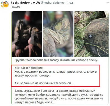The width and height of the screenshot is (110, 106).
Task: Click the tweet text Пхахах!
Action: [15, 7]
